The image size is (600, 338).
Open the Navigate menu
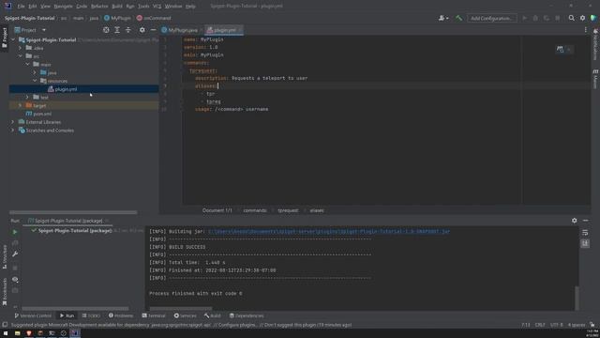[x=63, y=7]
